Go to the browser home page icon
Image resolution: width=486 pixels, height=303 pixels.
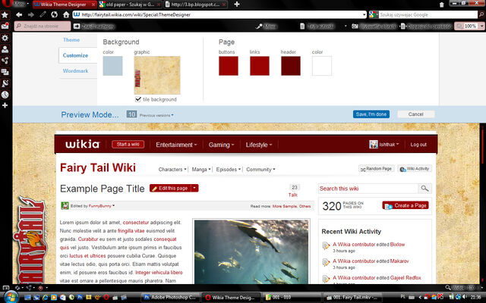66,14
